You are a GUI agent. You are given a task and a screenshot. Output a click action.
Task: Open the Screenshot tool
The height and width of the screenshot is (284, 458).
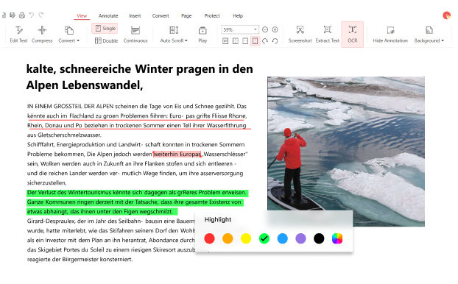[300, 35]
